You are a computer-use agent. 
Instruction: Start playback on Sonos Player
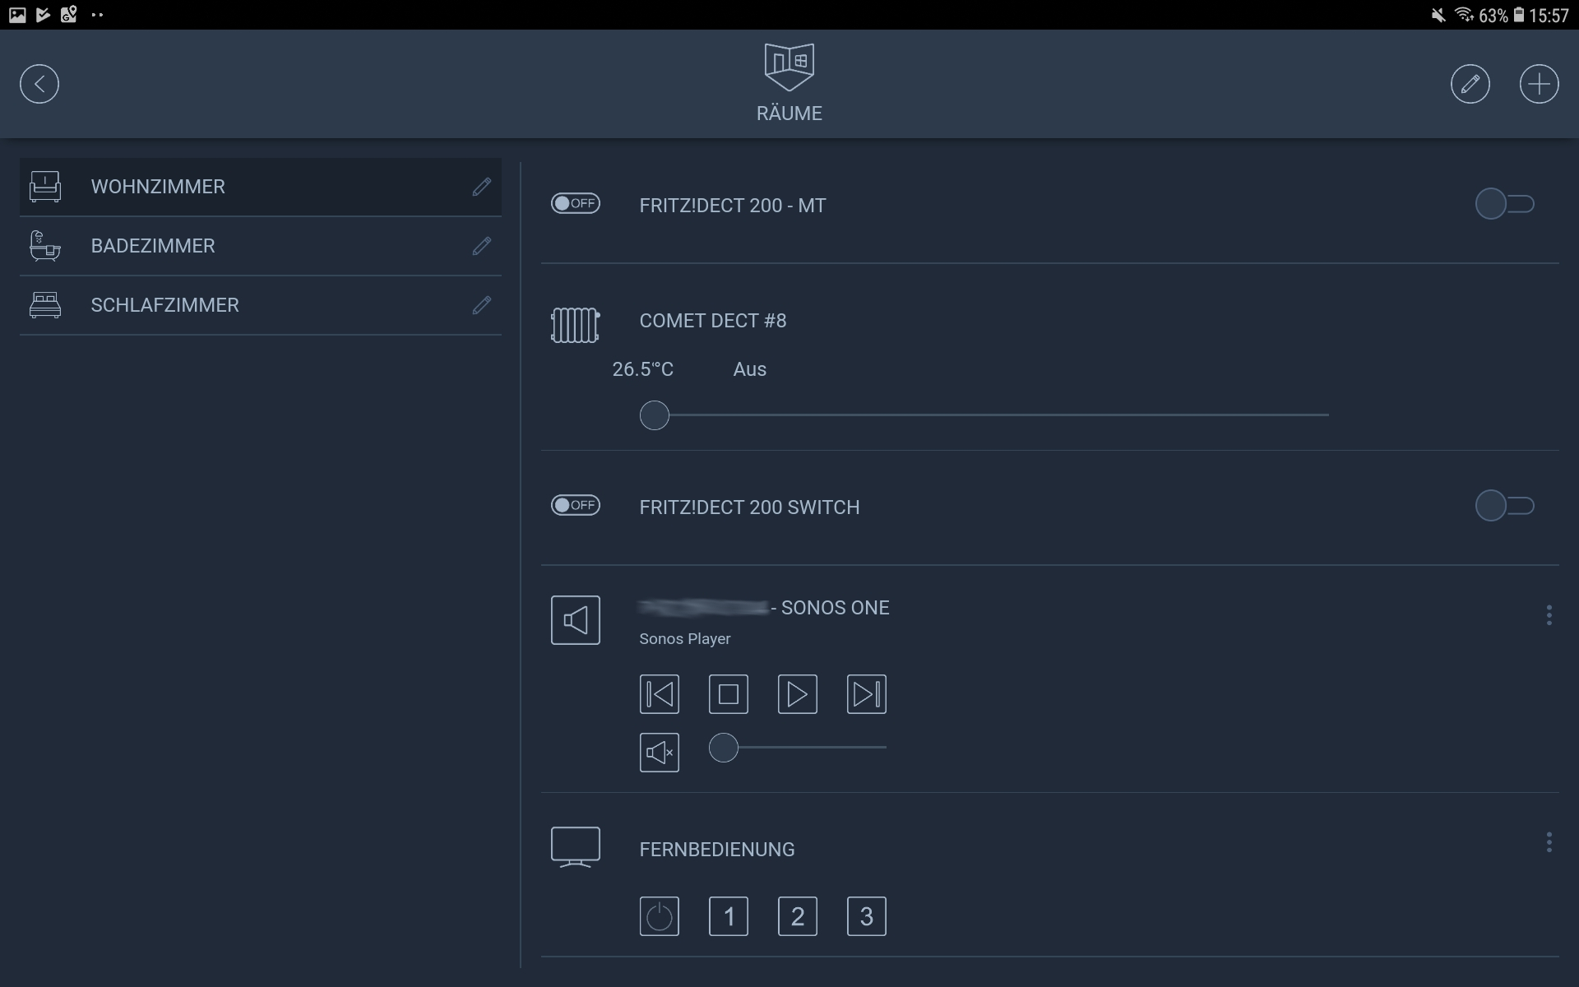798,694
